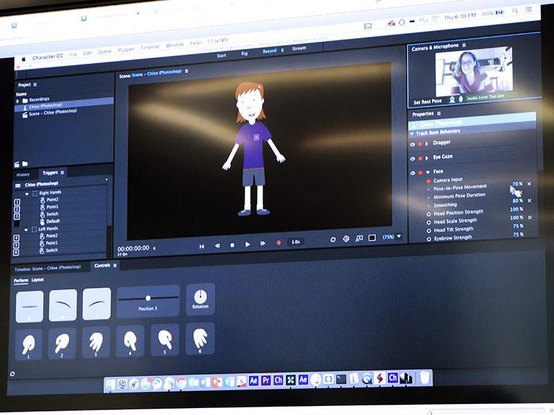
Task: Open the Window menu
Action: (175, 45)
